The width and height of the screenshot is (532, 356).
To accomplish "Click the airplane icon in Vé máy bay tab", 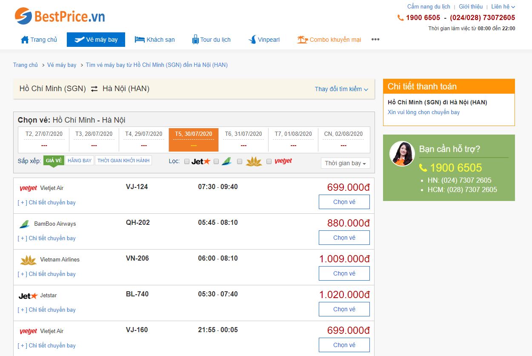I will (79, 40).
